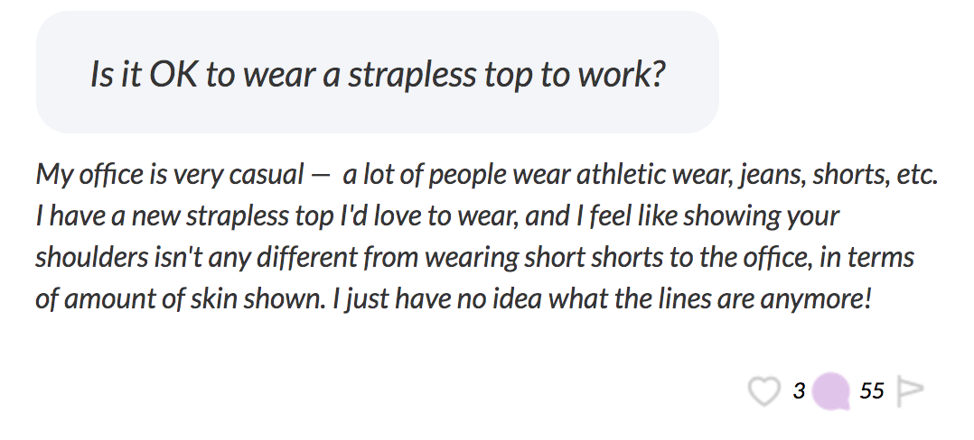Open comments via the purple speech bubble
The height and width of the screenshot is (440, 974).
tap(831, 391)
